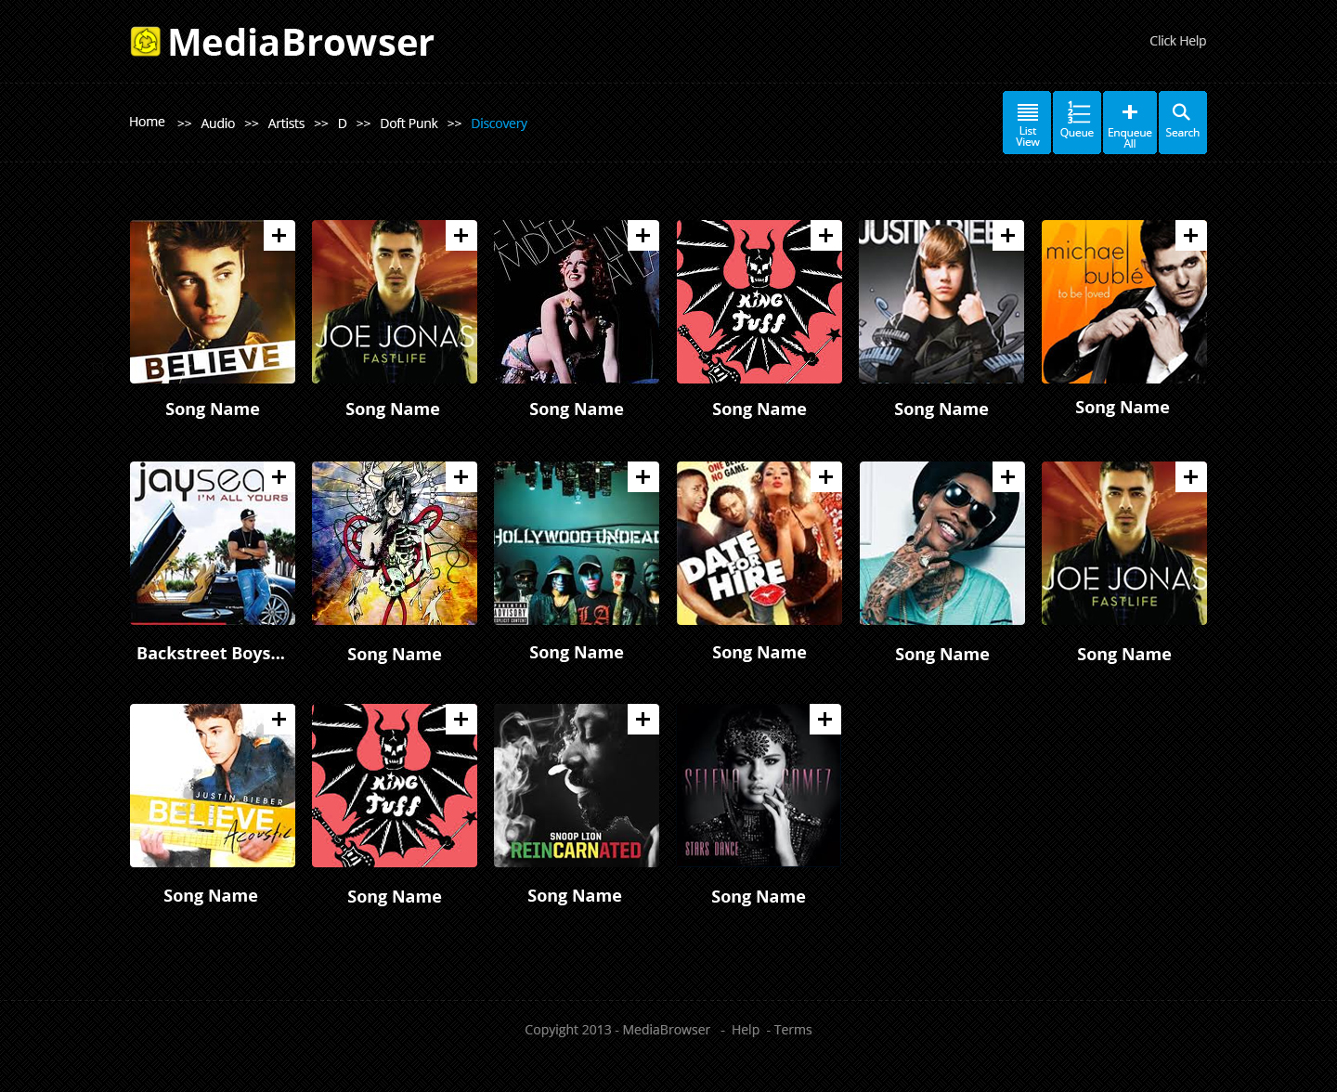Viewport: 1337px width, 1092px height.
Task: Click Enqueue All button
Action: pos(1130,123)
